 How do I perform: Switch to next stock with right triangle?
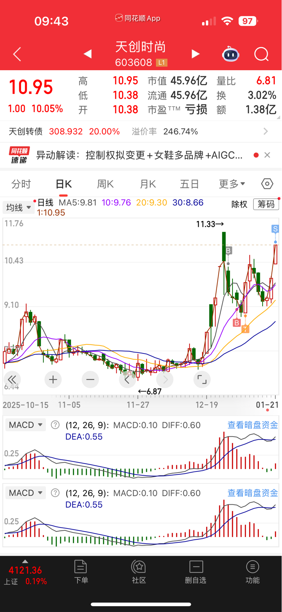[x=195, y=54]
